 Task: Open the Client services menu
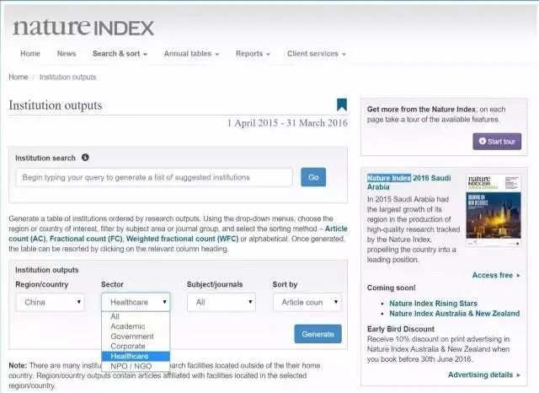pyautogui.click(x=316, y=54)
